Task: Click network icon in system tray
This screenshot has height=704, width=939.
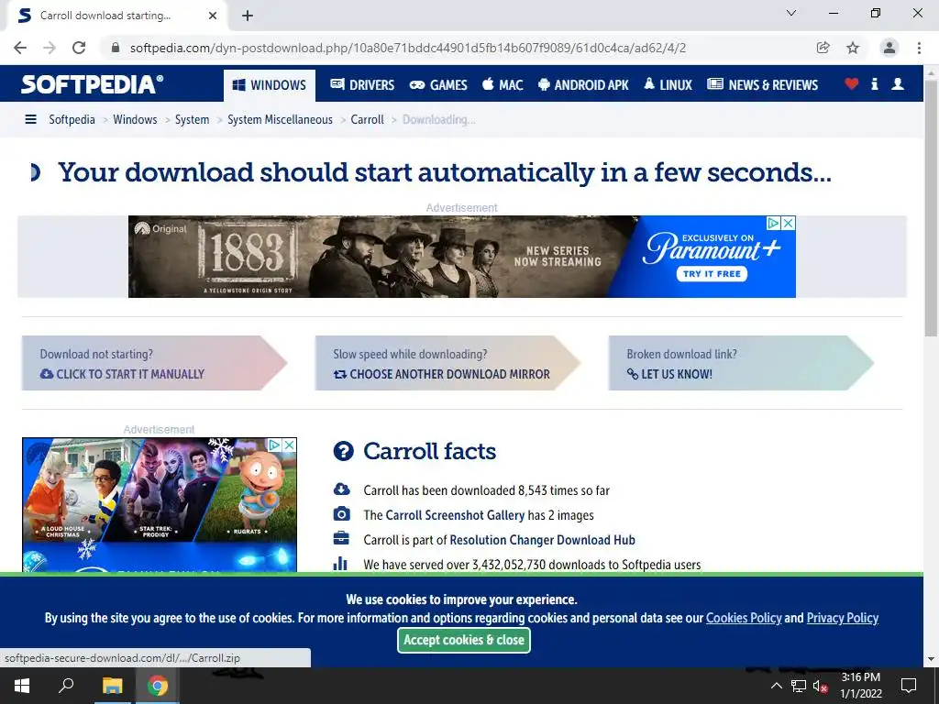Action: pos(799,686)
